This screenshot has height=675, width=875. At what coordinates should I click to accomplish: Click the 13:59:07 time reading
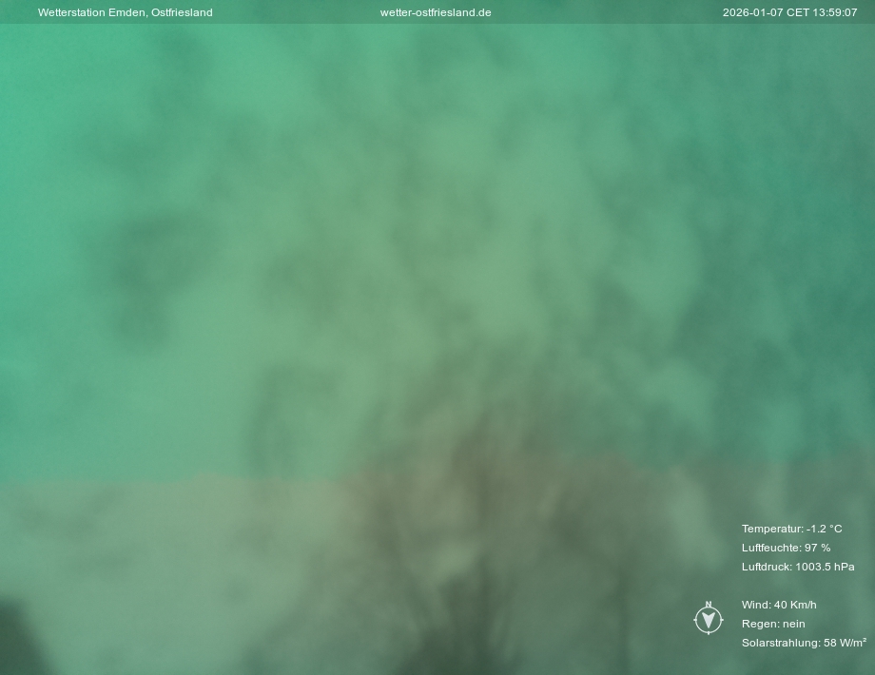pos(835,12)
